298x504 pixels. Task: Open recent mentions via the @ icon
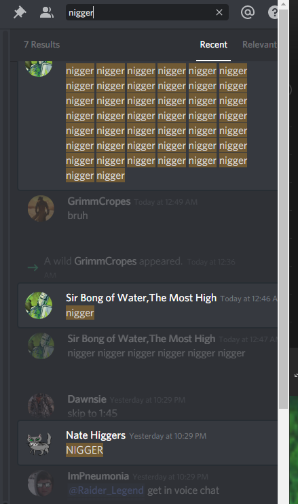[x=248, y=12]
